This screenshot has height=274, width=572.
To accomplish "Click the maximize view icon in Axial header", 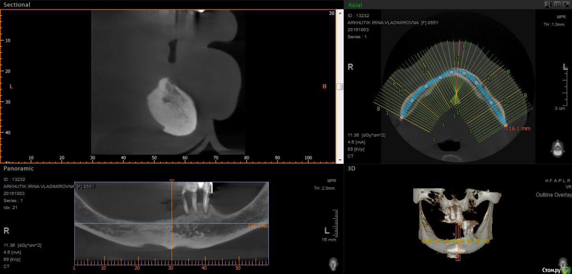I will [565, 5].
